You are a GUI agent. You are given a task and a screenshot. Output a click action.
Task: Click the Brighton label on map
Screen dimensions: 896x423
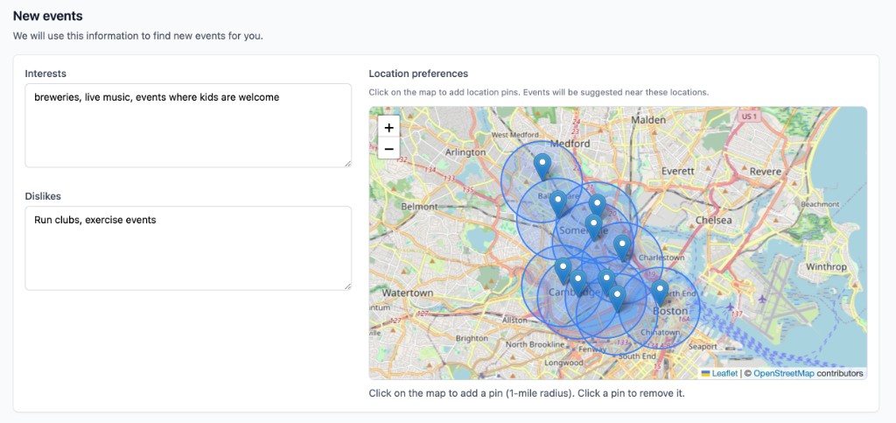[x=472, y=338]
